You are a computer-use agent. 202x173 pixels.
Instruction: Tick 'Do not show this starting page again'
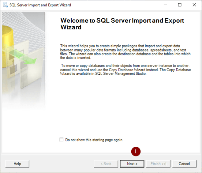pyautogui.click(x=62, y=140)
